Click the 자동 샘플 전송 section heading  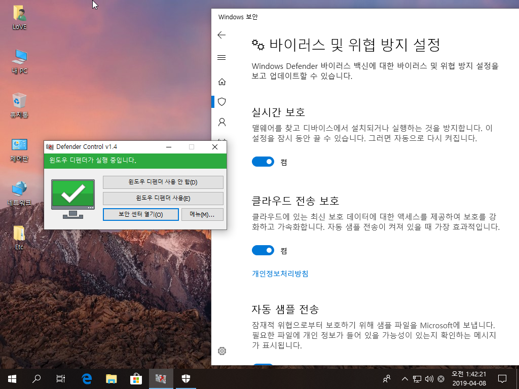(x=285, y=309)
